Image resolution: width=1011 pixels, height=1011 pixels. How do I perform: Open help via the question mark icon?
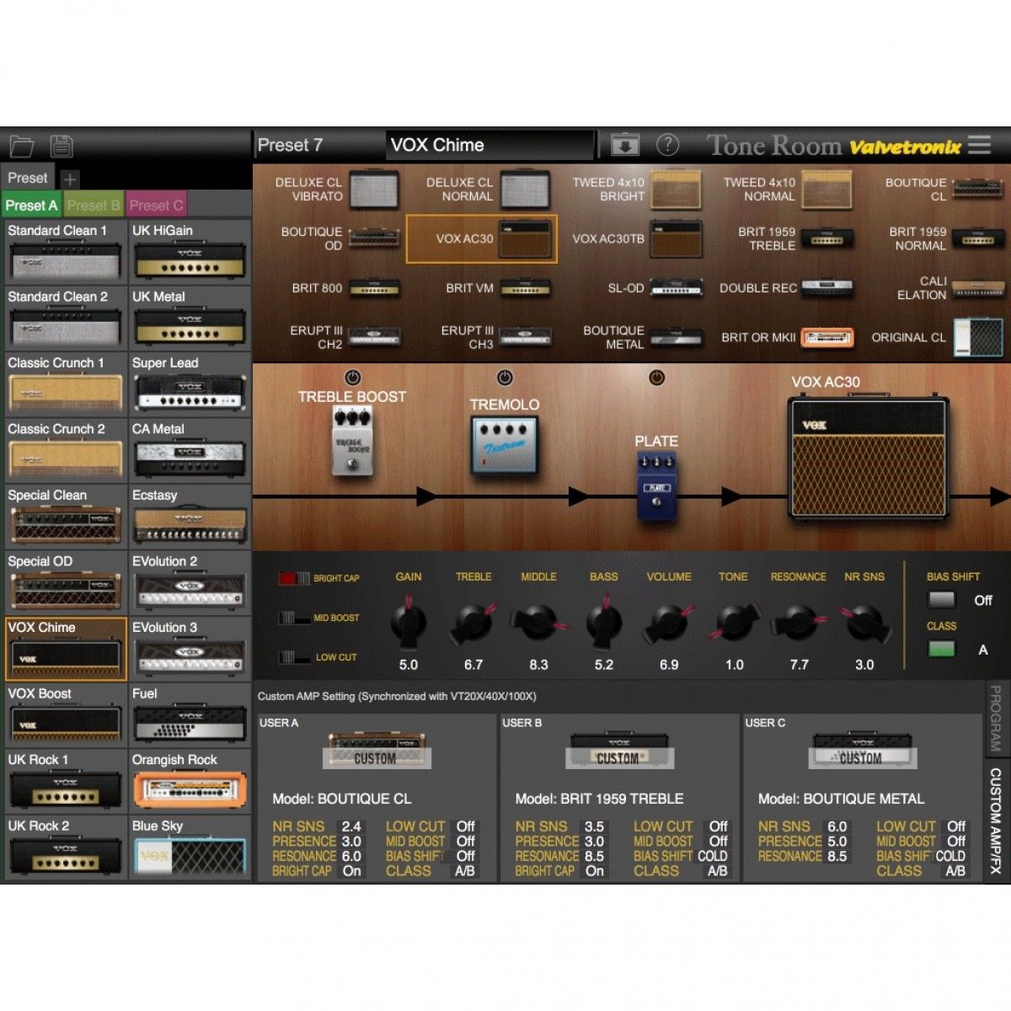point(668,144)
